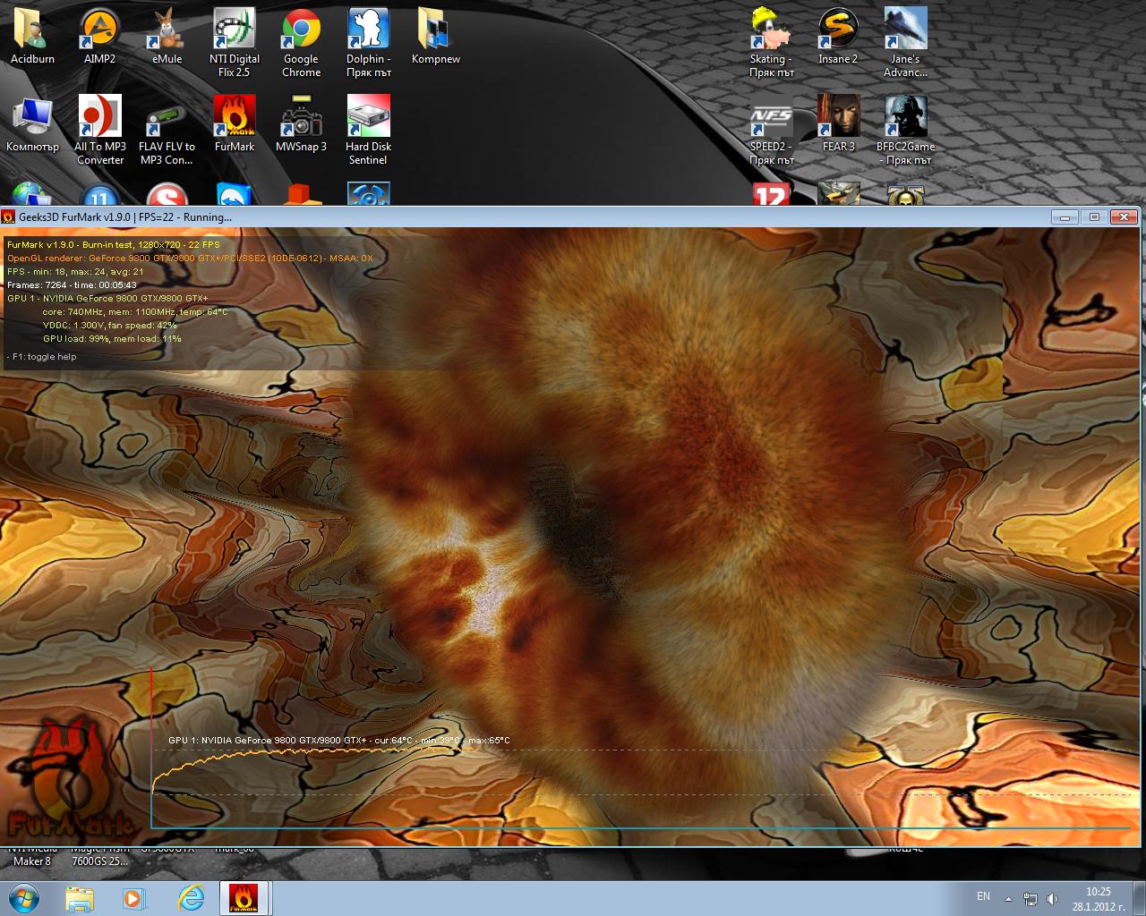This screenshot has height=916, width=1146.
Task: Click Show Desktop strip by the clock
Action: 1139,898
